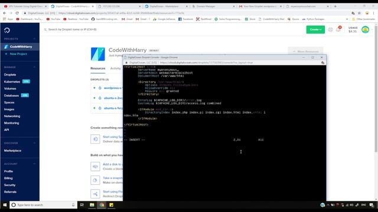Click the Take a snapshot icon
Screen dimensions: 378x212
95,180
